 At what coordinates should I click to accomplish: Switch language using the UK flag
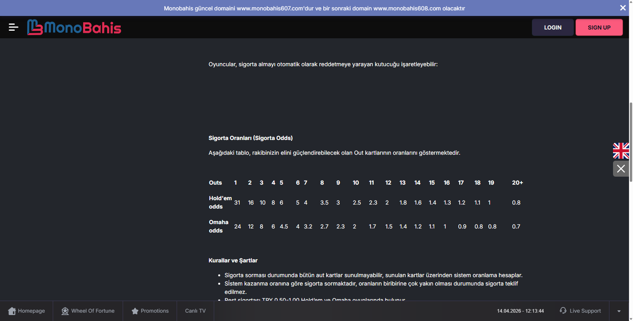pos(621,151)
